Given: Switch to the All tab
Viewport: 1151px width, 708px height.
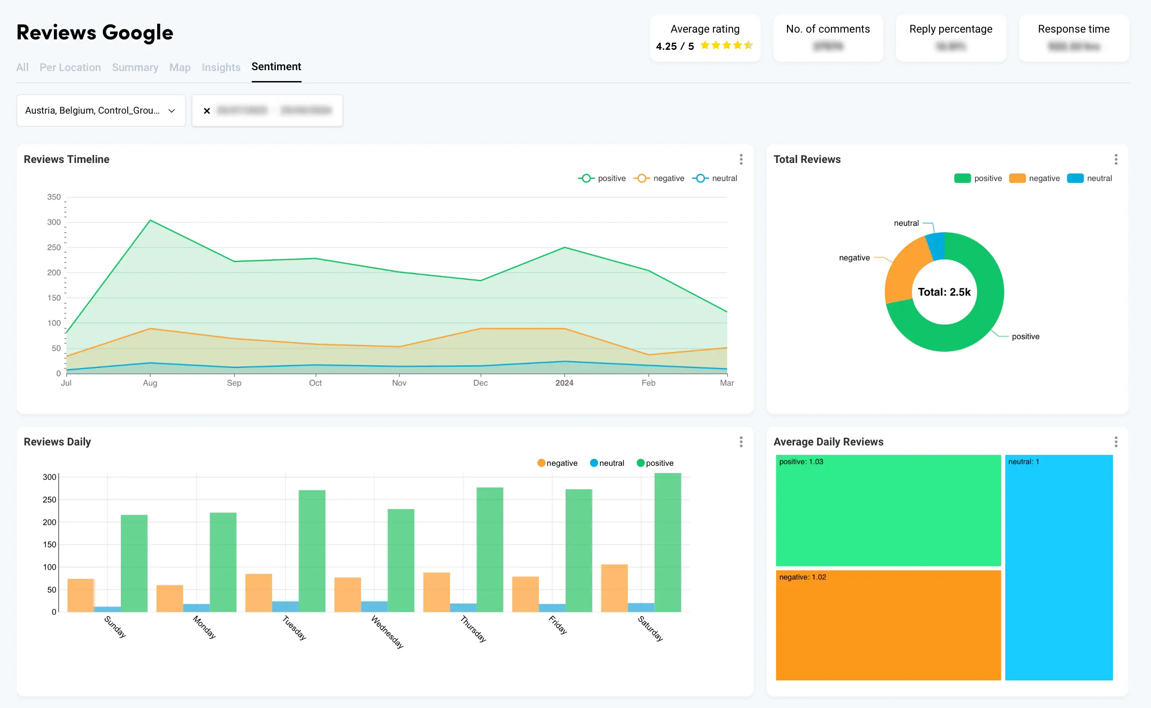Looking at the screenshot, I should (22, 67).
